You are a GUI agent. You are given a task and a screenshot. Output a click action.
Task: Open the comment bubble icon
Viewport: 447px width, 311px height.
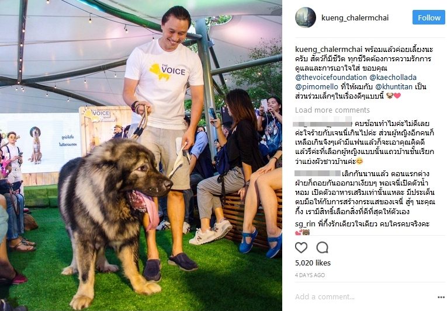[322, 247]
